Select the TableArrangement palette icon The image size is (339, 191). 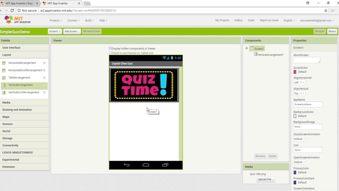point(4,78)
